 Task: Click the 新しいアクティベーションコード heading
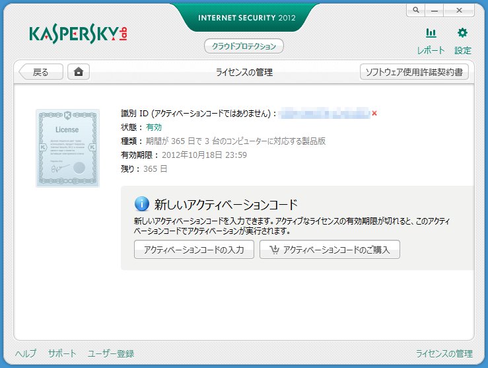point(226,205)
